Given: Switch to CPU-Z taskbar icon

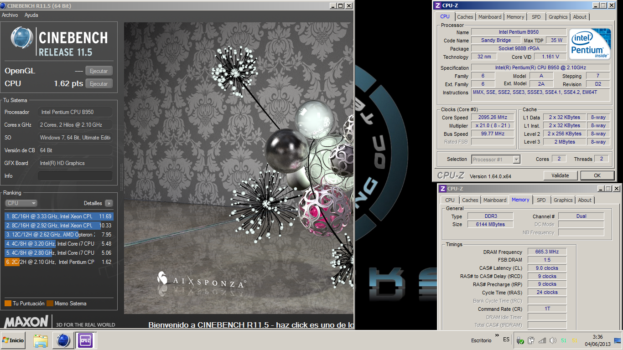Looking at the screenshot, I should click(85, 340).
